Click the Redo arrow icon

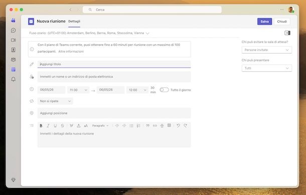(186, 126)
